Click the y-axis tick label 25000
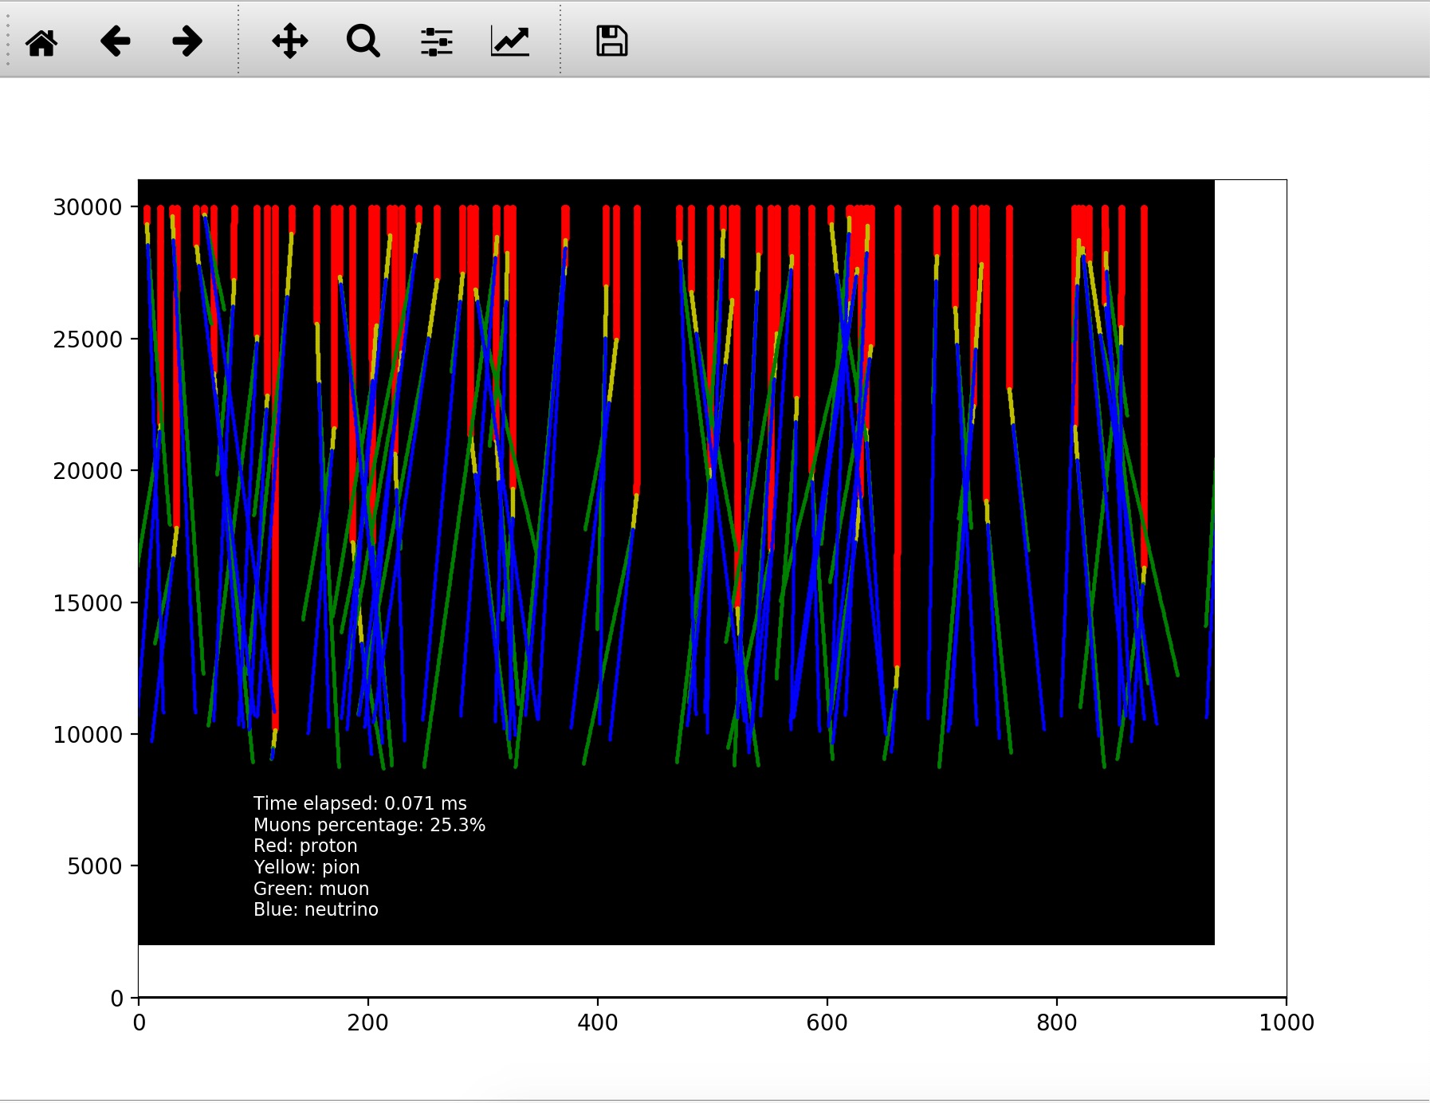This screenshot has width=1430, height=1103. (x=88, y=340)
